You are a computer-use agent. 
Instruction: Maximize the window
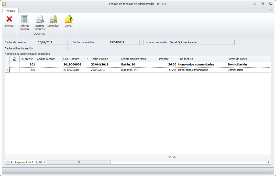[262, 4]
